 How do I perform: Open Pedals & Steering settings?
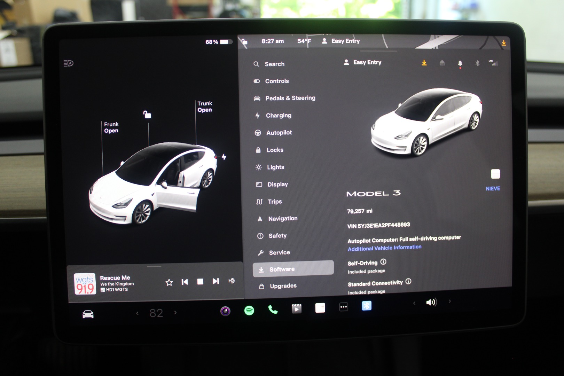coord(284,98)
